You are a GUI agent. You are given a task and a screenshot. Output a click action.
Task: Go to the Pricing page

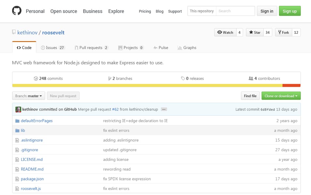click(145, 11)
